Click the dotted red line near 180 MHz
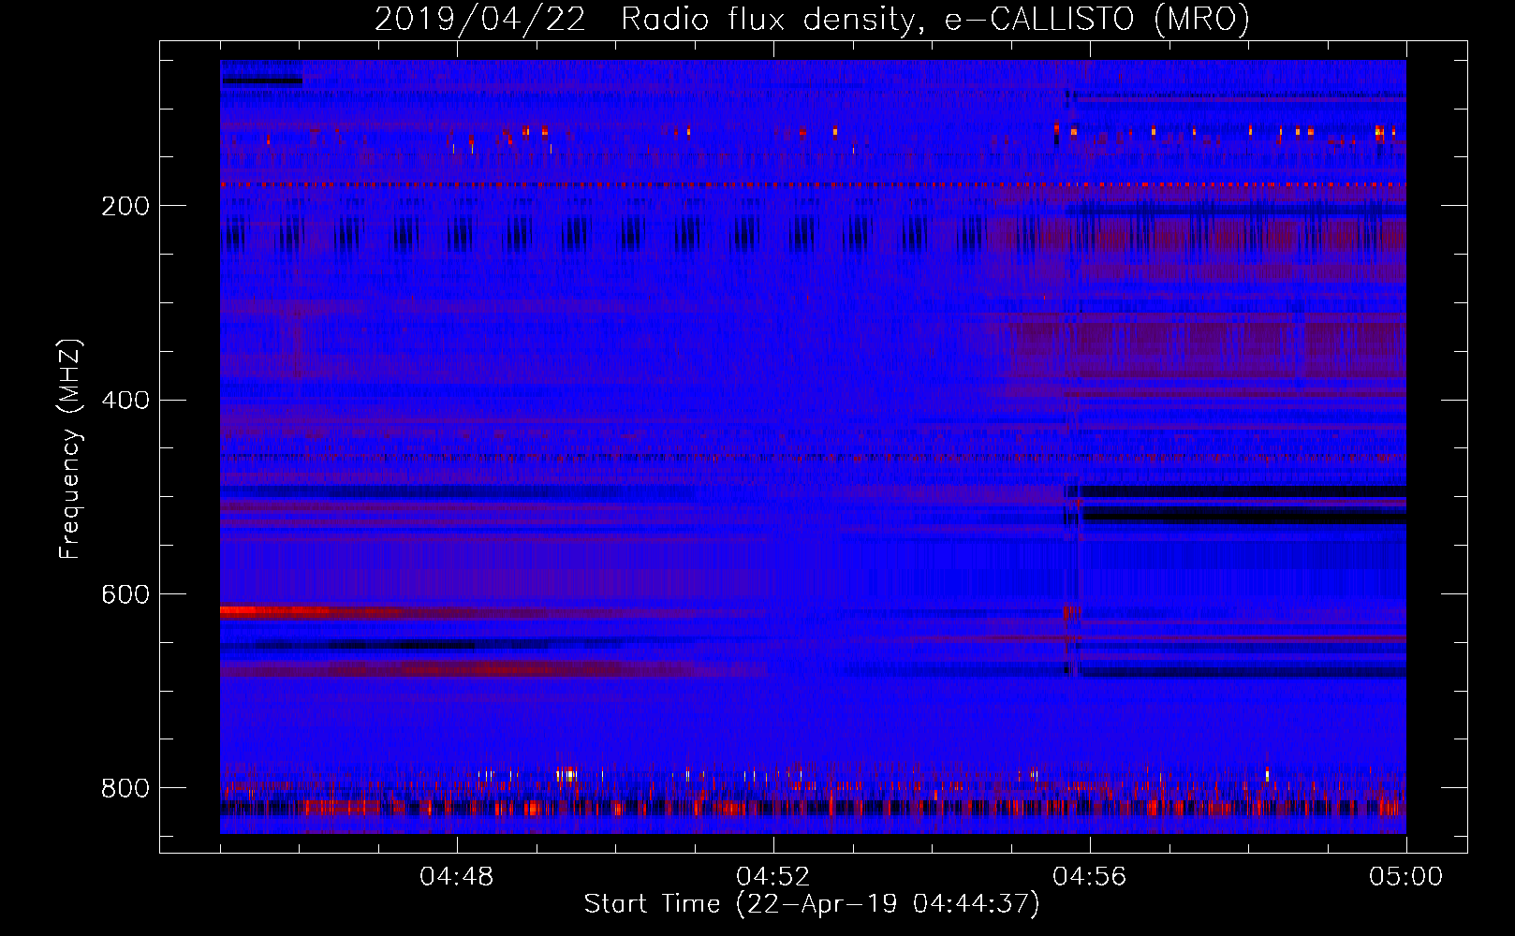 click(813, 185)
